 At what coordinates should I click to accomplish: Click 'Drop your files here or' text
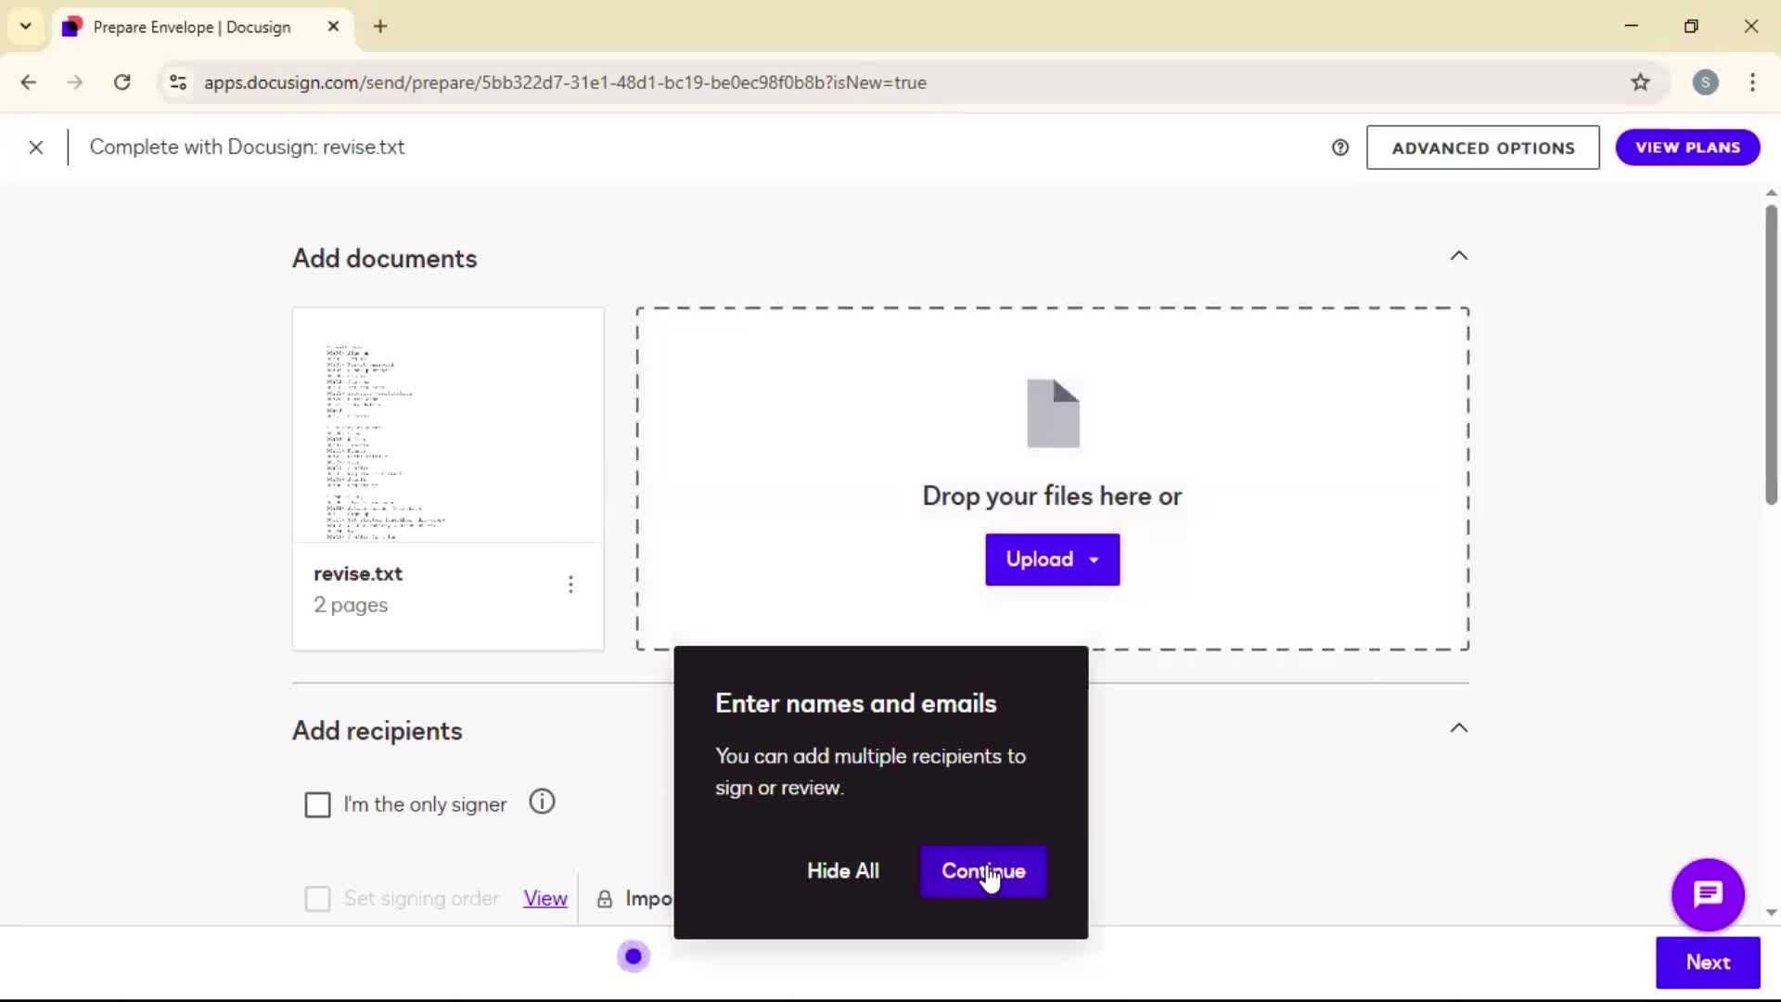tap(1052, 496)
